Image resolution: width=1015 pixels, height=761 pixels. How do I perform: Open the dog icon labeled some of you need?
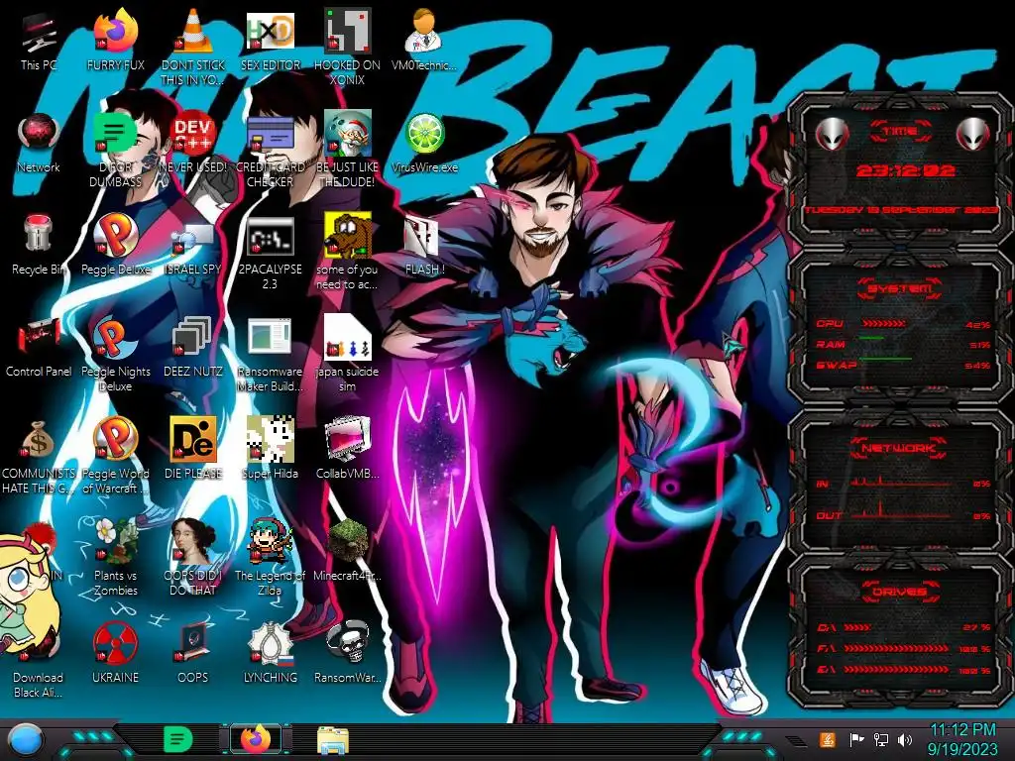(x=348, y=236)
